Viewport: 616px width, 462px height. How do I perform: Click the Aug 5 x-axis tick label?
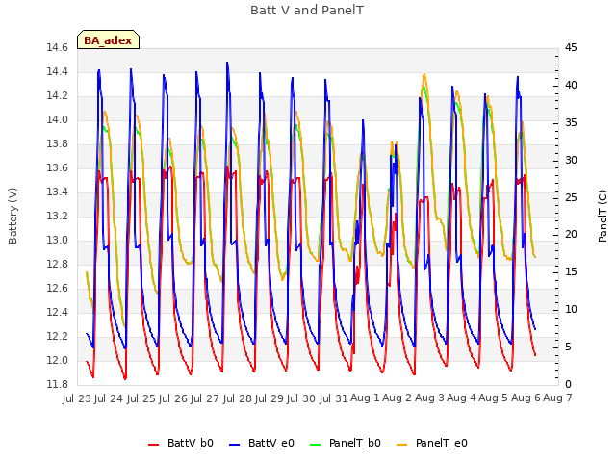pyautogui.click(x=494, y=398)
